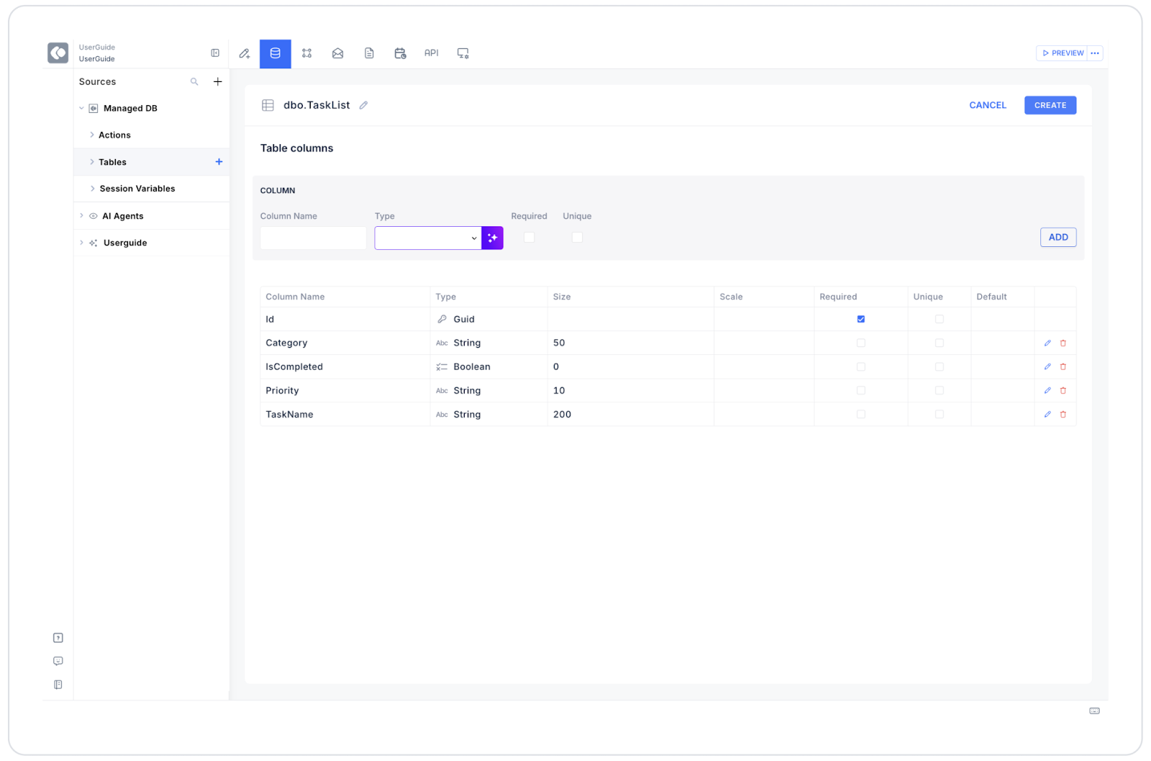Edit the Priority column row
This screenshot has height=761, width=1151.
[x=1047, y=391]
